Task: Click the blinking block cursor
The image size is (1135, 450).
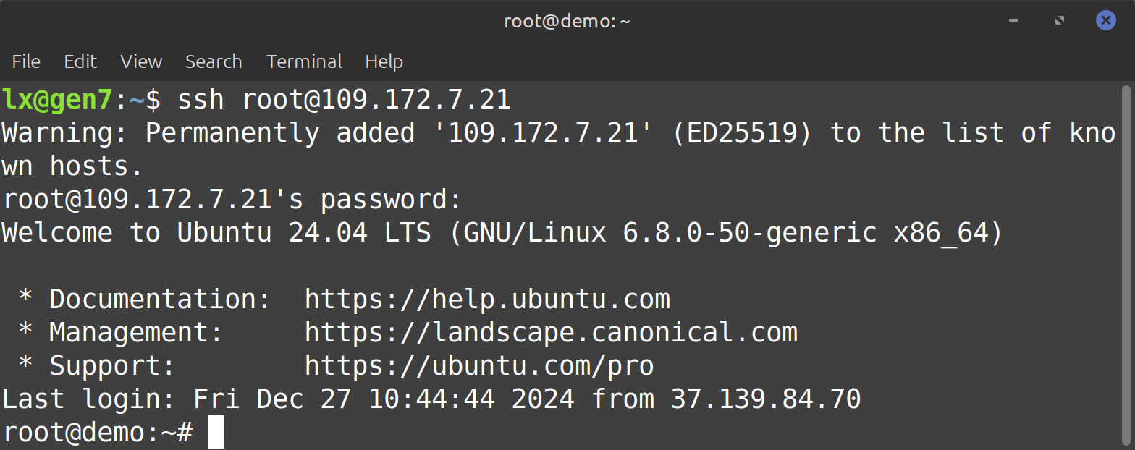Action: tap(216, 433)
